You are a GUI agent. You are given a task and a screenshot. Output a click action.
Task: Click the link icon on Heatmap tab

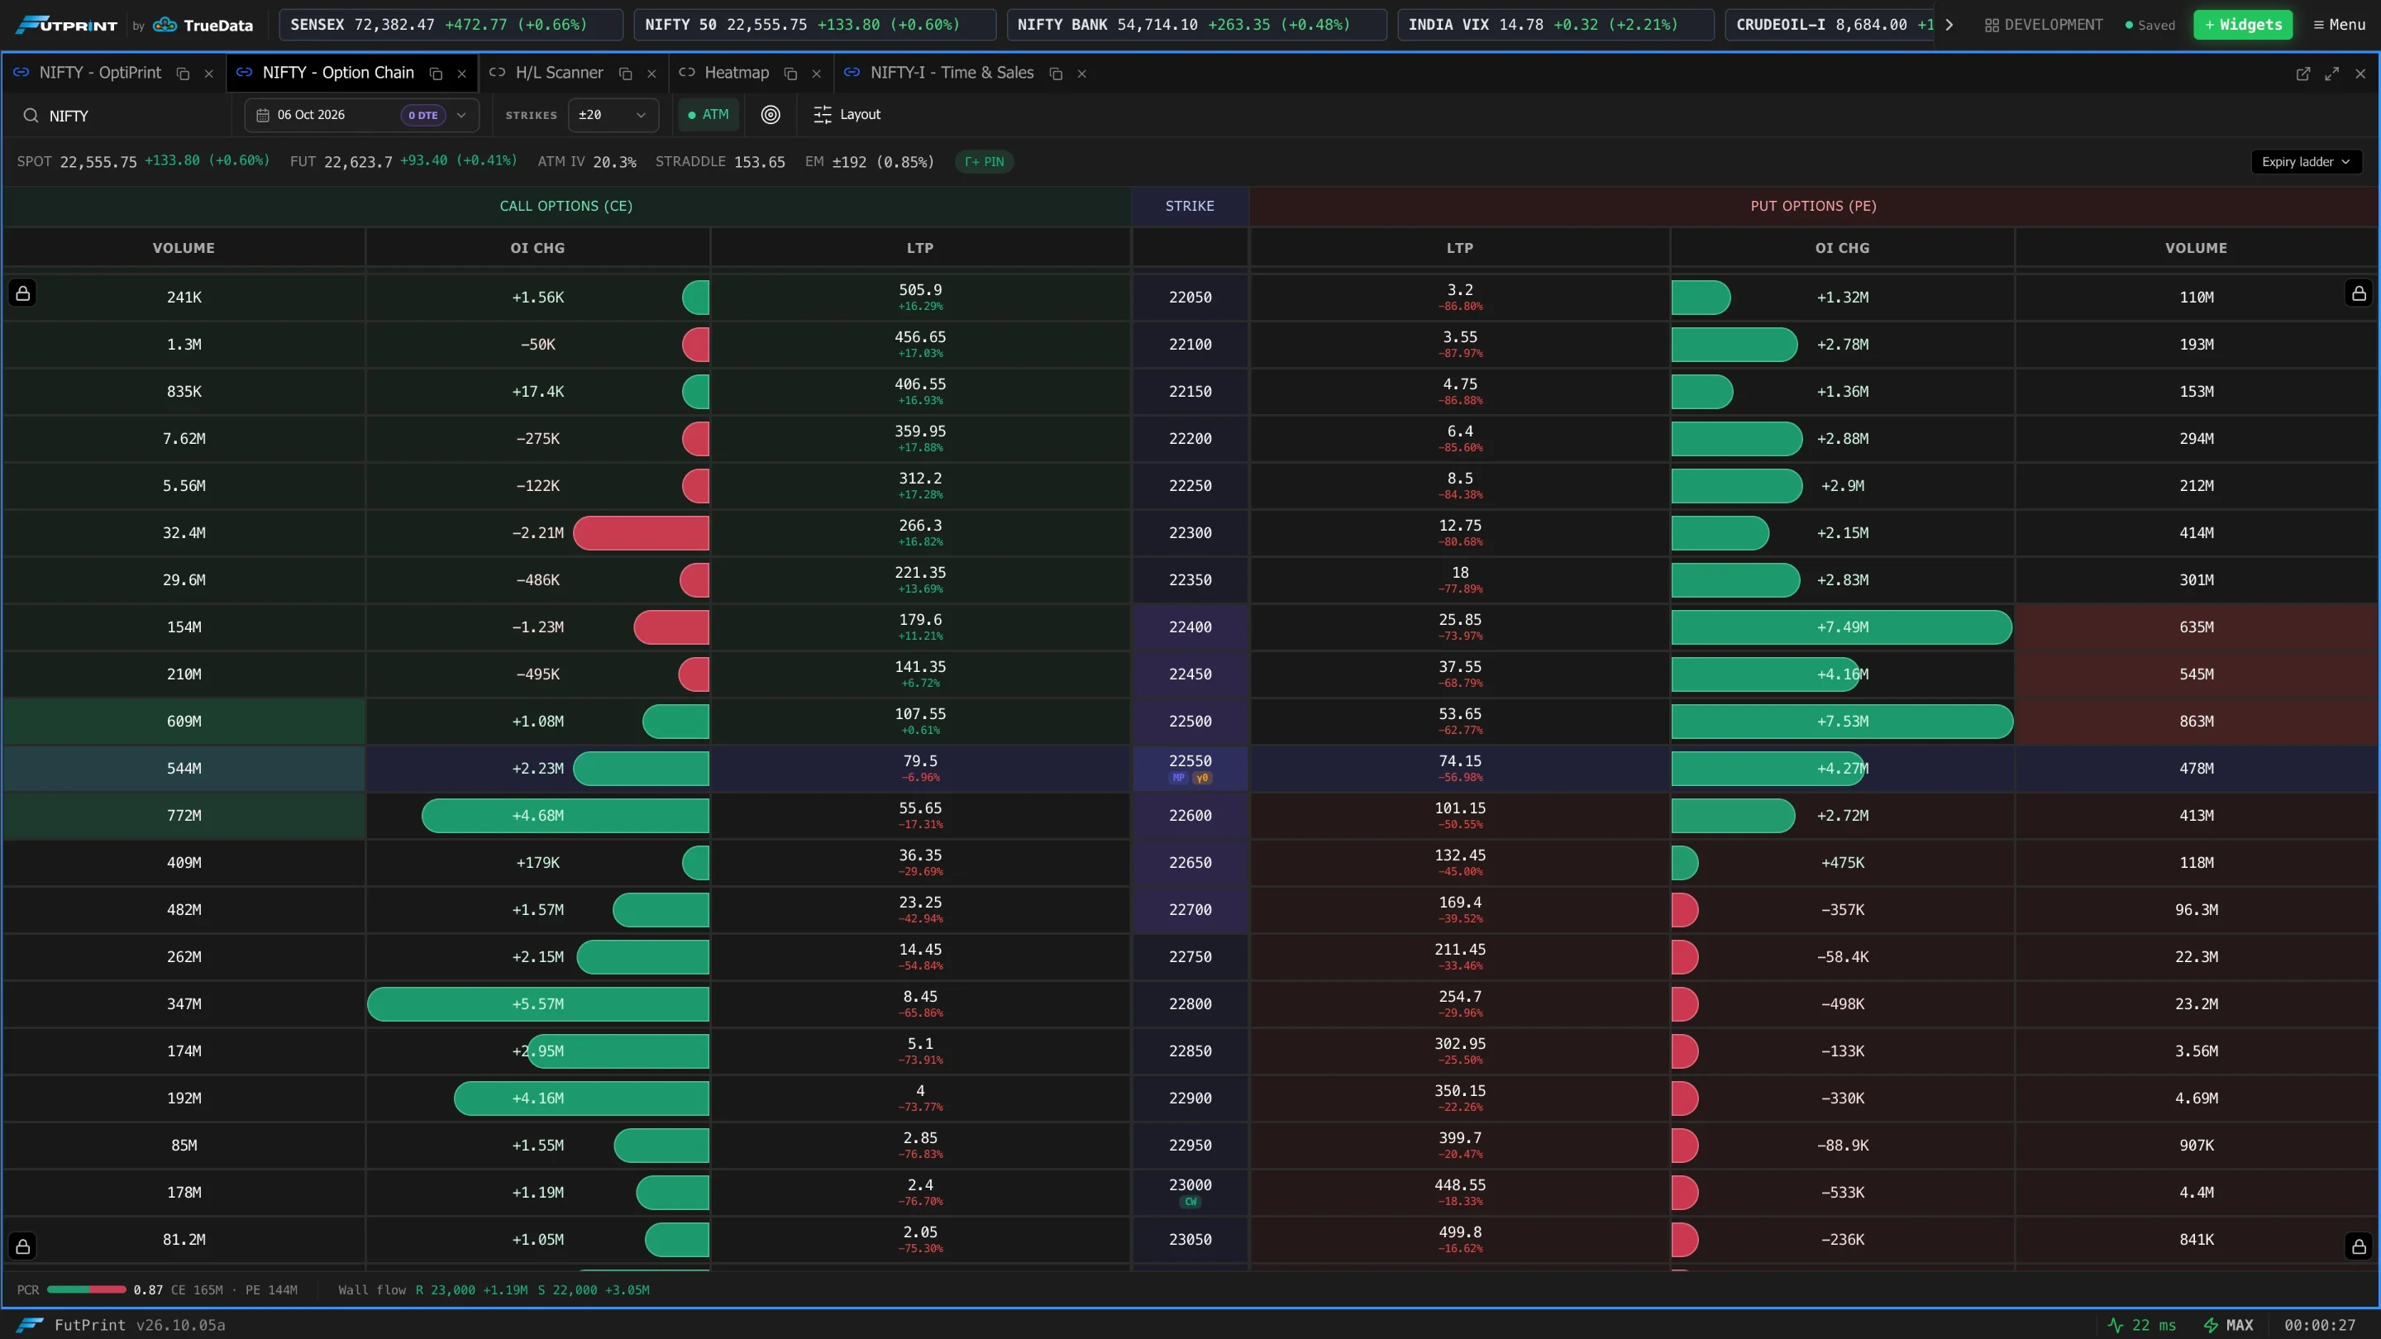coord(687,72)
